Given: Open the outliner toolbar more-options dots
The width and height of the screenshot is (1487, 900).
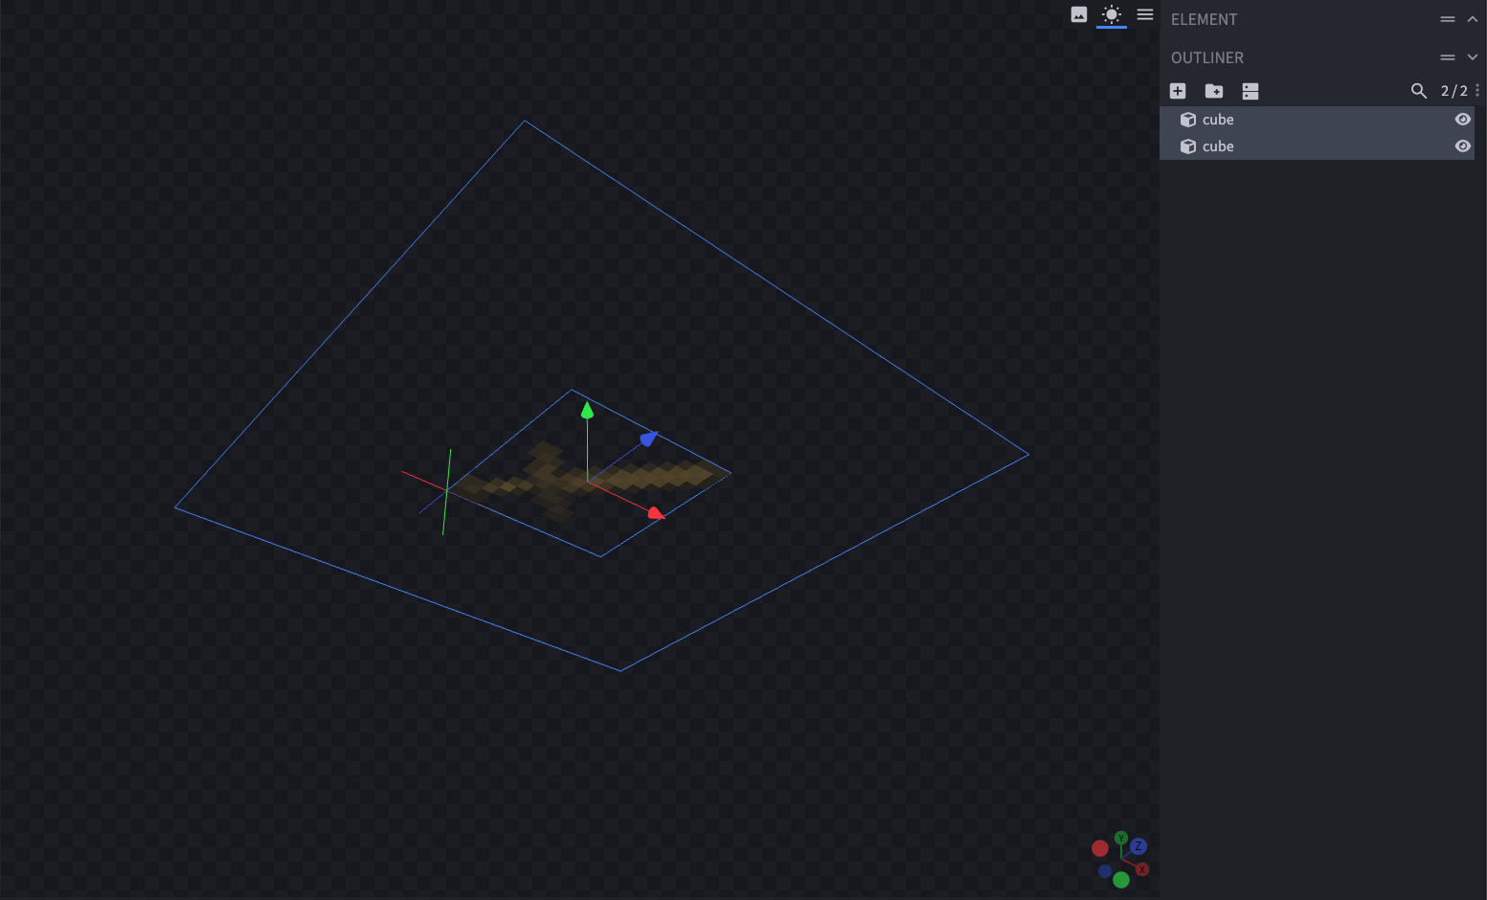Looking at the screenshot, I should [1477, 90].
